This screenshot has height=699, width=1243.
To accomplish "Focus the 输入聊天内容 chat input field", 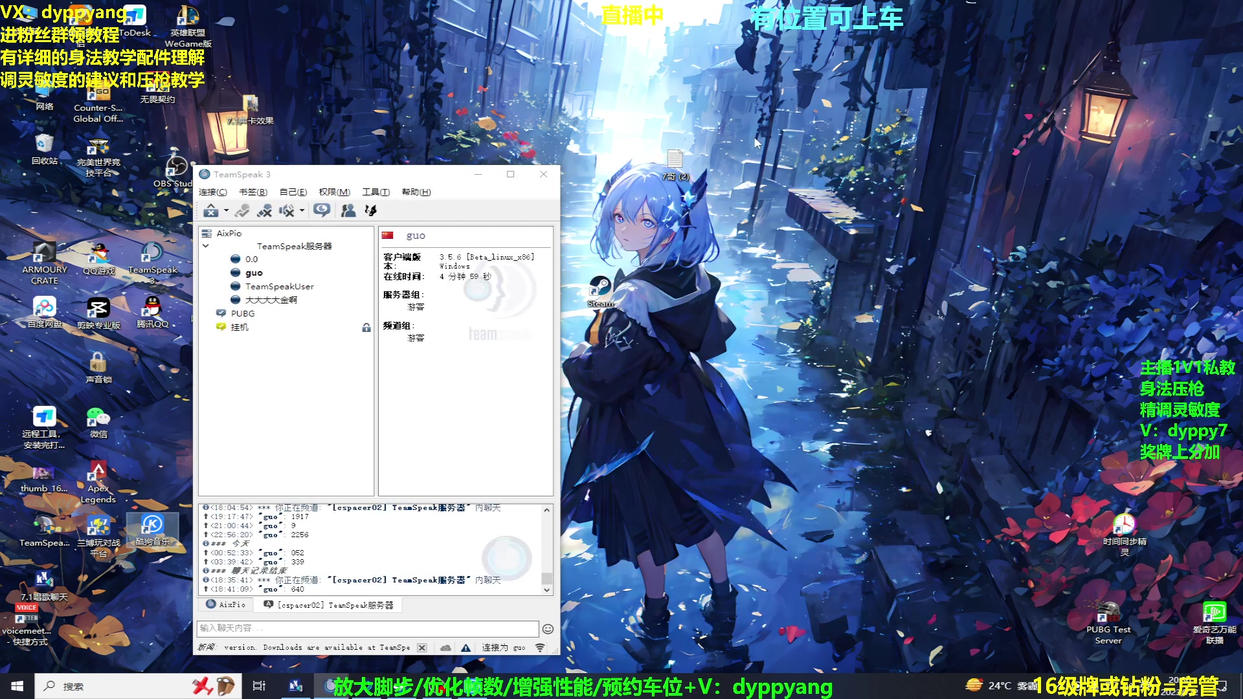I will coord(367,628).
